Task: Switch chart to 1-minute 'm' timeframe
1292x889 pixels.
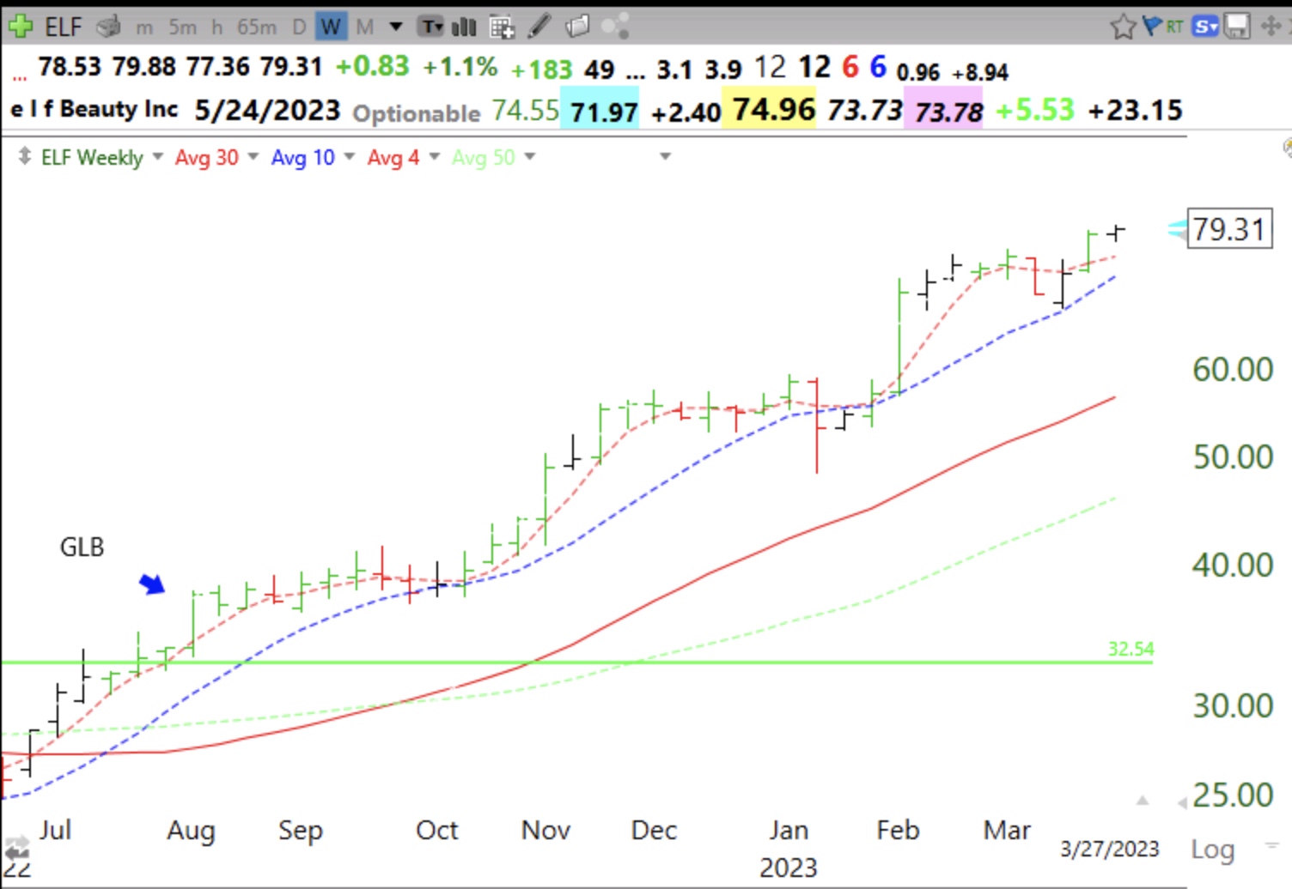Action: tap(144, 27)
